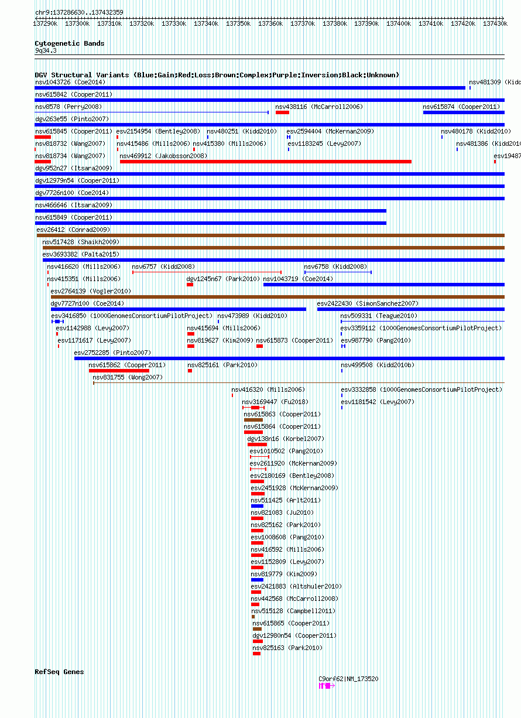
Task: Click nsv615863 (Cooper2011) label
Action: 282,414
